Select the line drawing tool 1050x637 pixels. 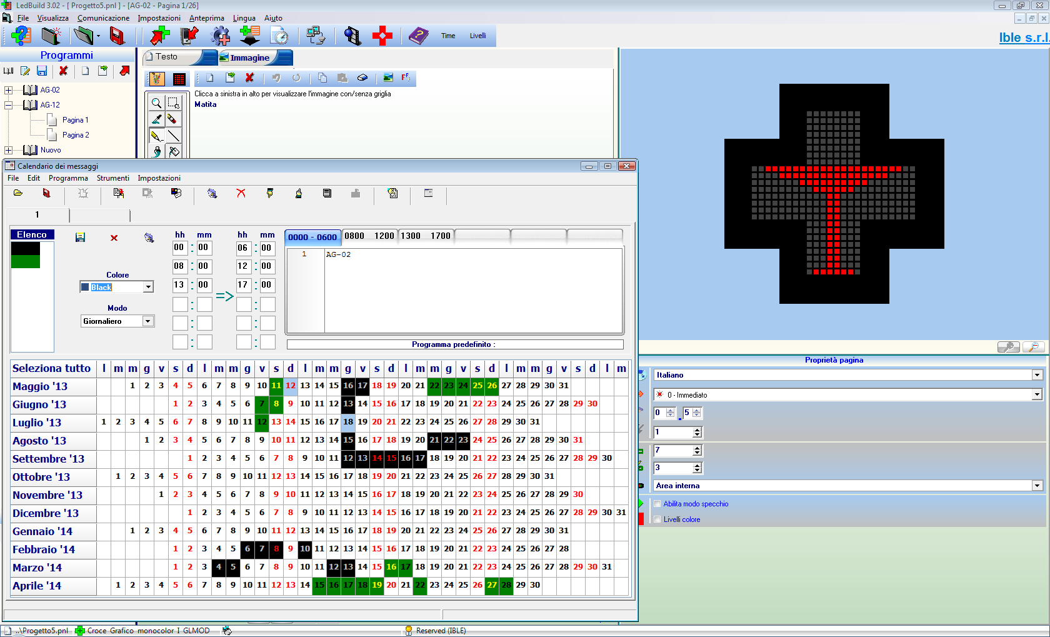point(173,135)
